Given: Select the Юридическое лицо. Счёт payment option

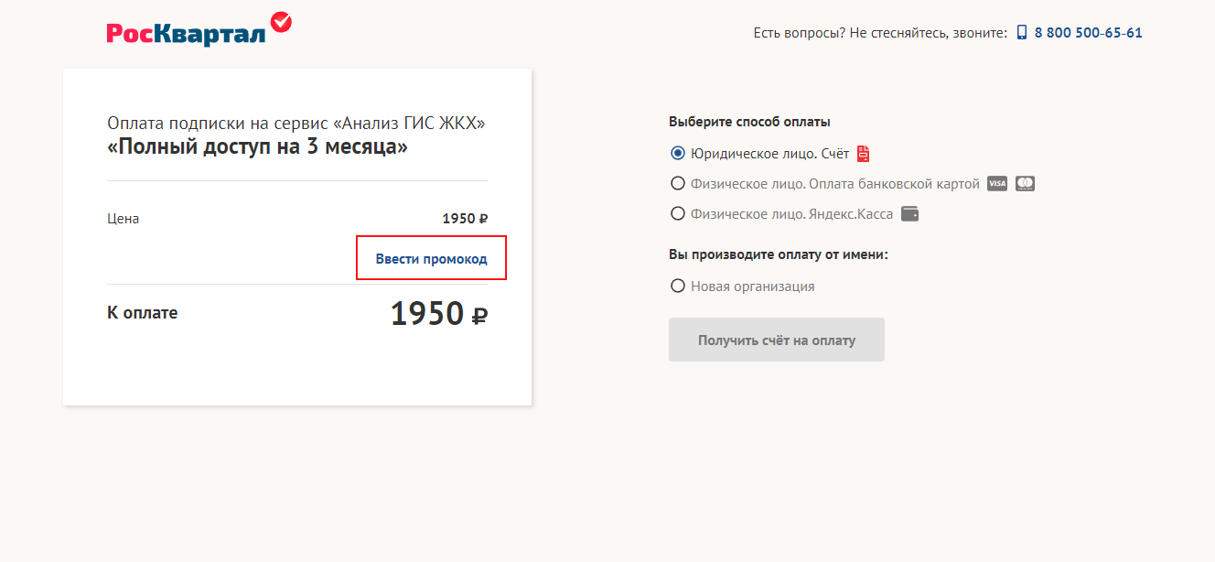Looking at the screenshot, I should point(678,154).
